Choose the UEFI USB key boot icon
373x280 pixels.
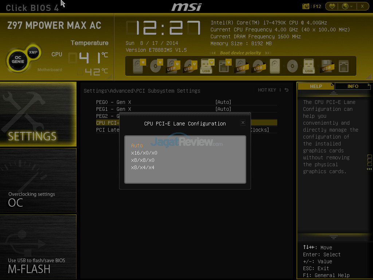(x=207, y=66)
